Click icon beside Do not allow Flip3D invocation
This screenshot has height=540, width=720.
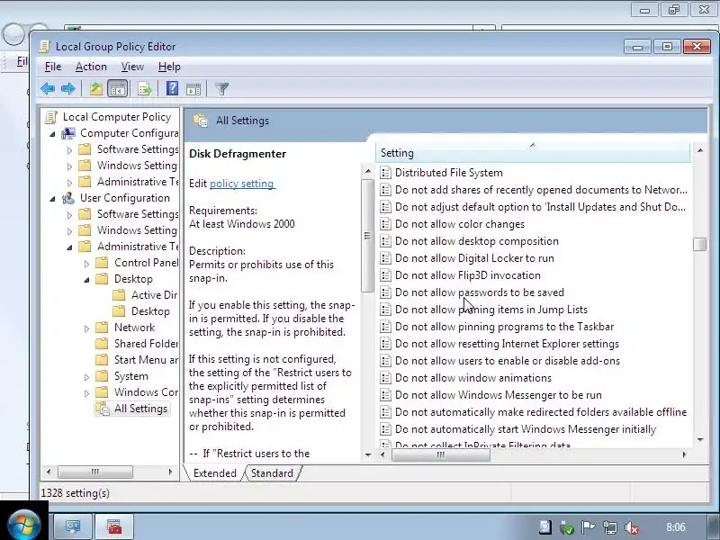[x=386, y=275]
